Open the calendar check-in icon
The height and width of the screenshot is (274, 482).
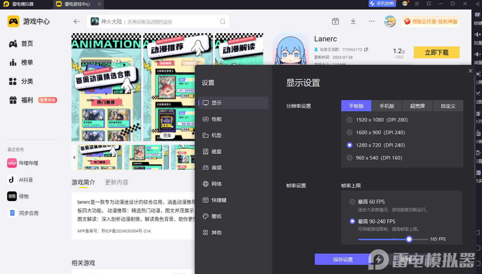click(x=335, y=21)
